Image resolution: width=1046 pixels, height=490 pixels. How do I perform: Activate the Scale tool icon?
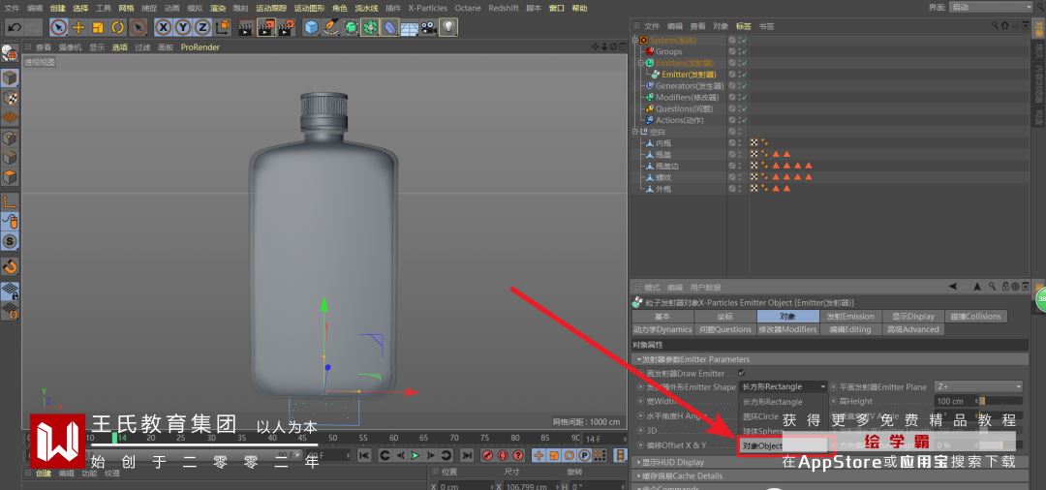click(x=98, y=27)
